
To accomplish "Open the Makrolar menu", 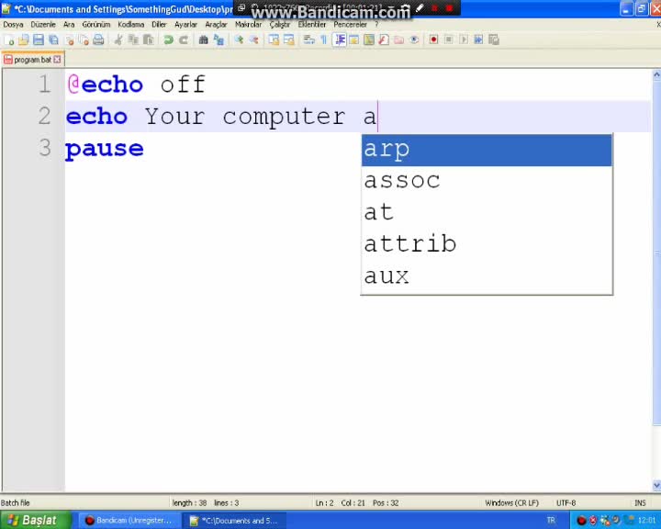I will click(248, 25).
